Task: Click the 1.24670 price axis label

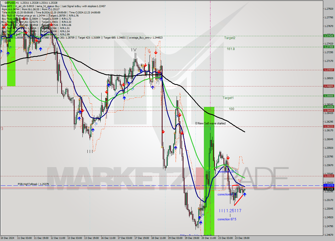Action: 329,234
